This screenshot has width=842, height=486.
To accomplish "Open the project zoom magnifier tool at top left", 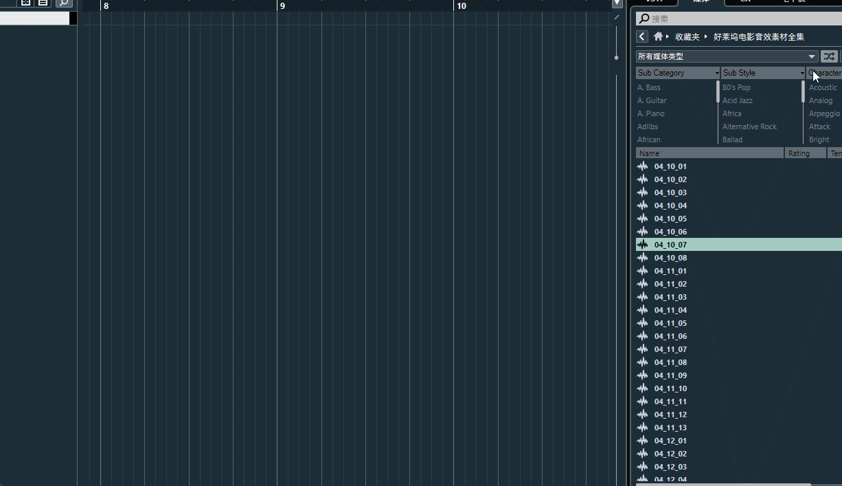I will (x=63, y=3).
